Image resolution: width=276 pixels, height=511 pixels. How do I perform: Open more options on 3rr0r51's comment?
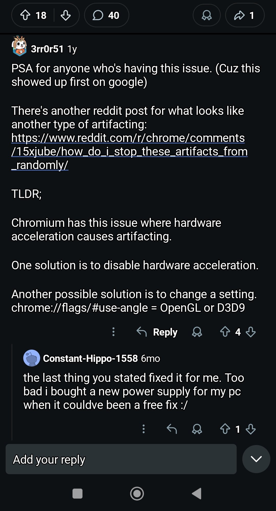[113, 332]
